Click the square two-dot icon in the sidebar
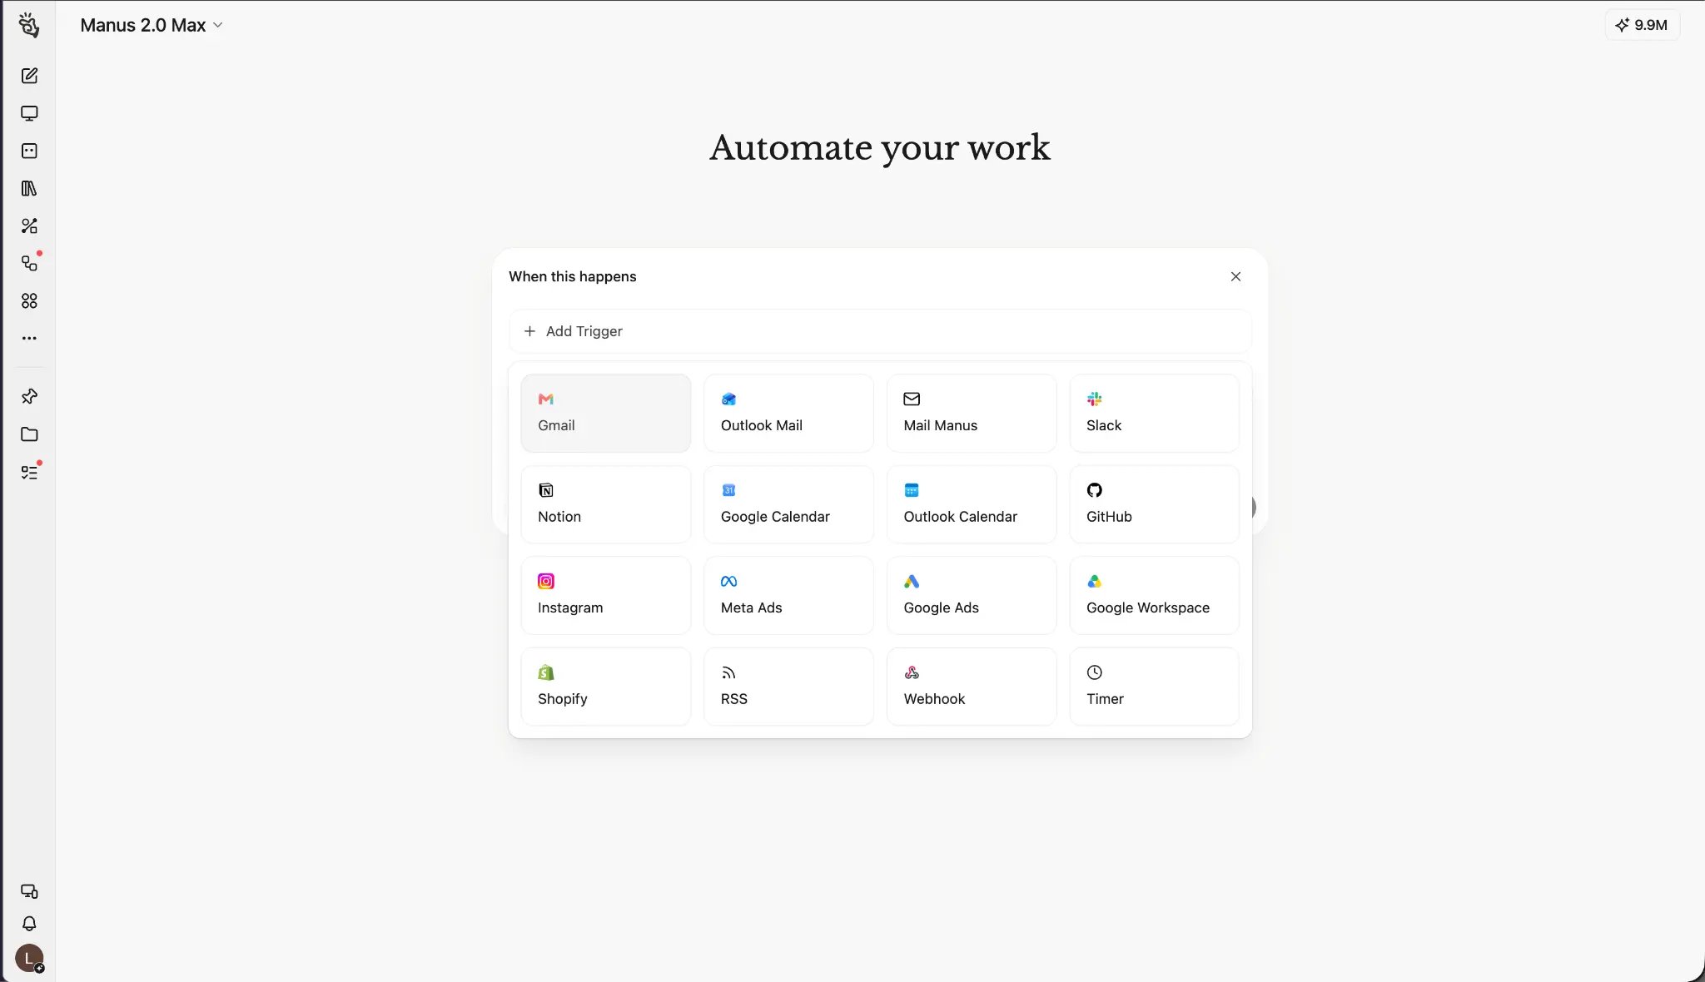The height and width of the screenshot is (982, 1705). (x=29, y=151)
